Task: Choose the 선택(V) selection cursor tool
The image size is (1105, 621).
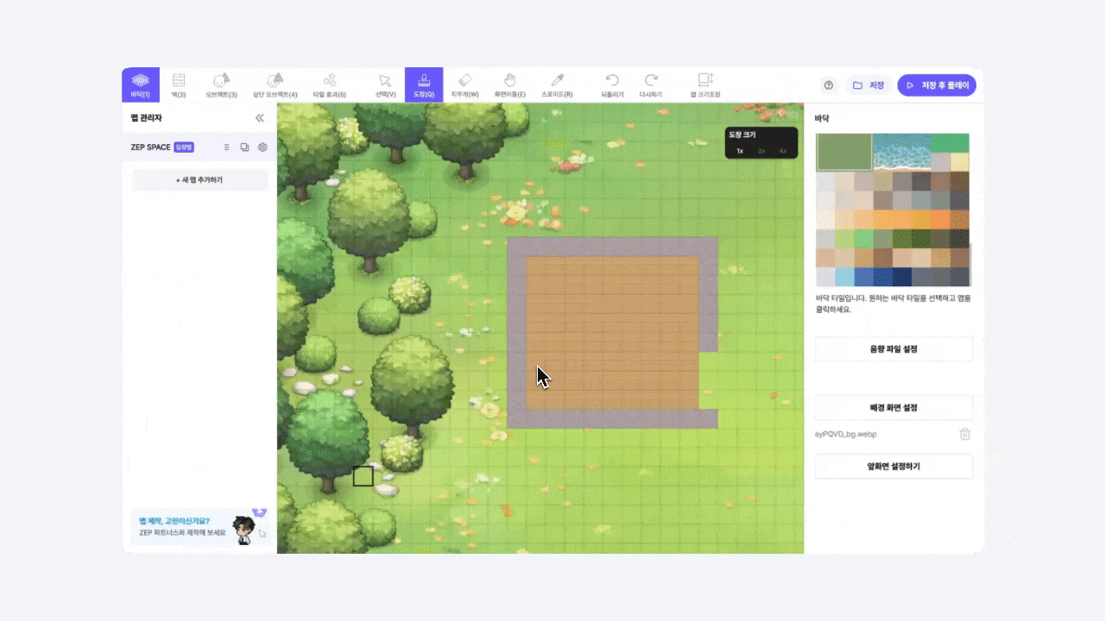Action: (385, 85)
